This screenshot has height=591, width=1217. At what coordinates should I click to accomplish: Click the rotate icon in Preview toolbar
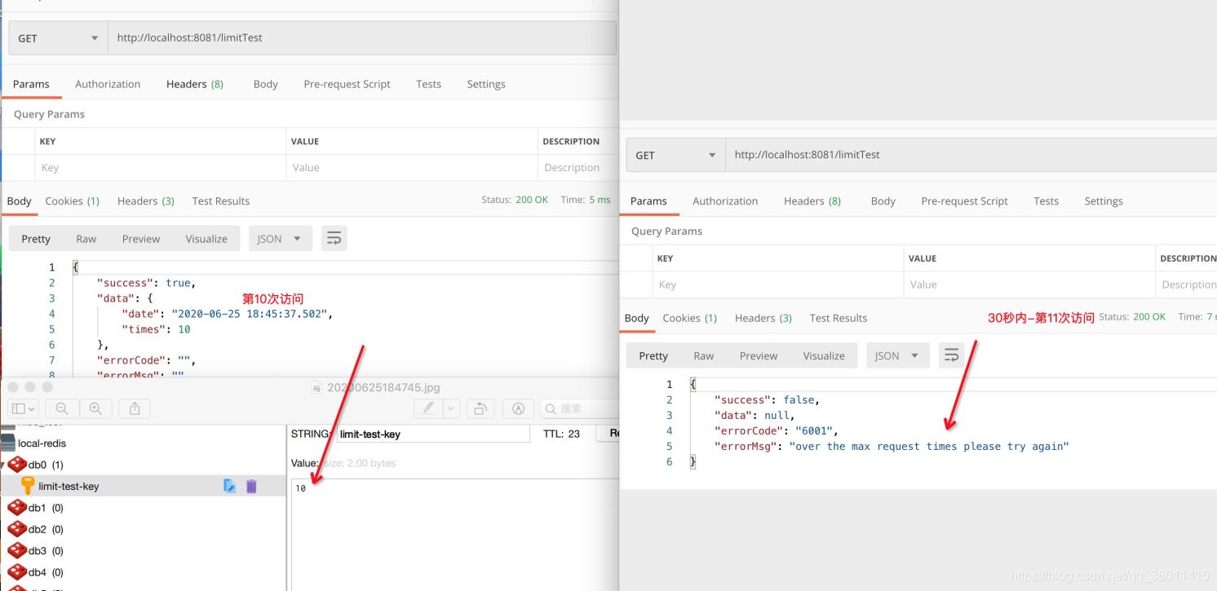click(480, 408)
